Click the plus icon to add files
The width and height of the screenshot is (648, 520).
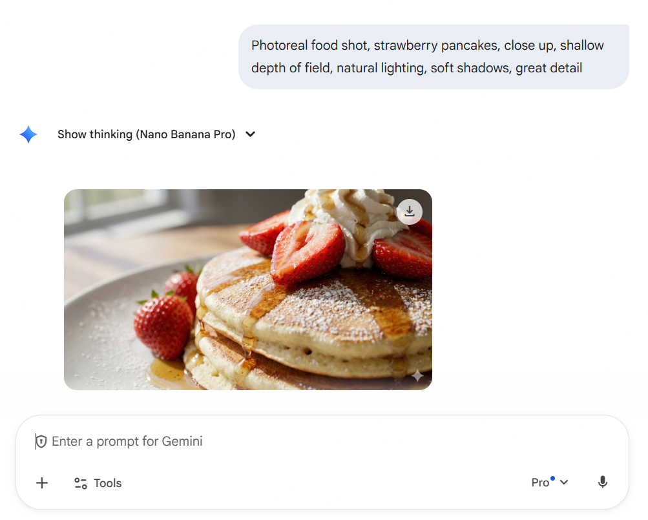click(42, 483)
